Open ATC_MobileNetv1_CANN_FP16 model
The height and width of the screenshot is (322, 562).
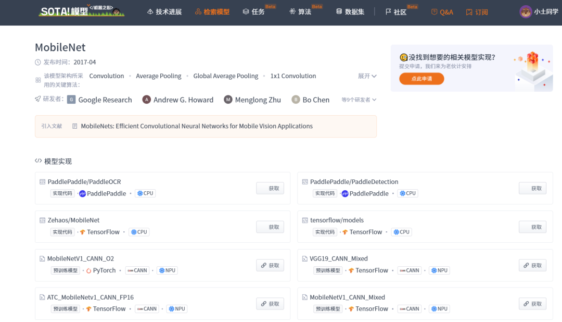tap(91, 297)
